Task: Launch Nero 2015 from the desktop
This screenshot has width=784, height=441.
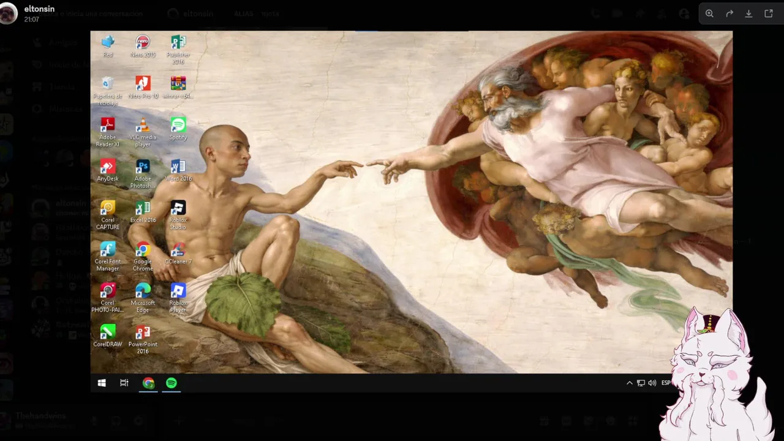Action: [143, 46]
